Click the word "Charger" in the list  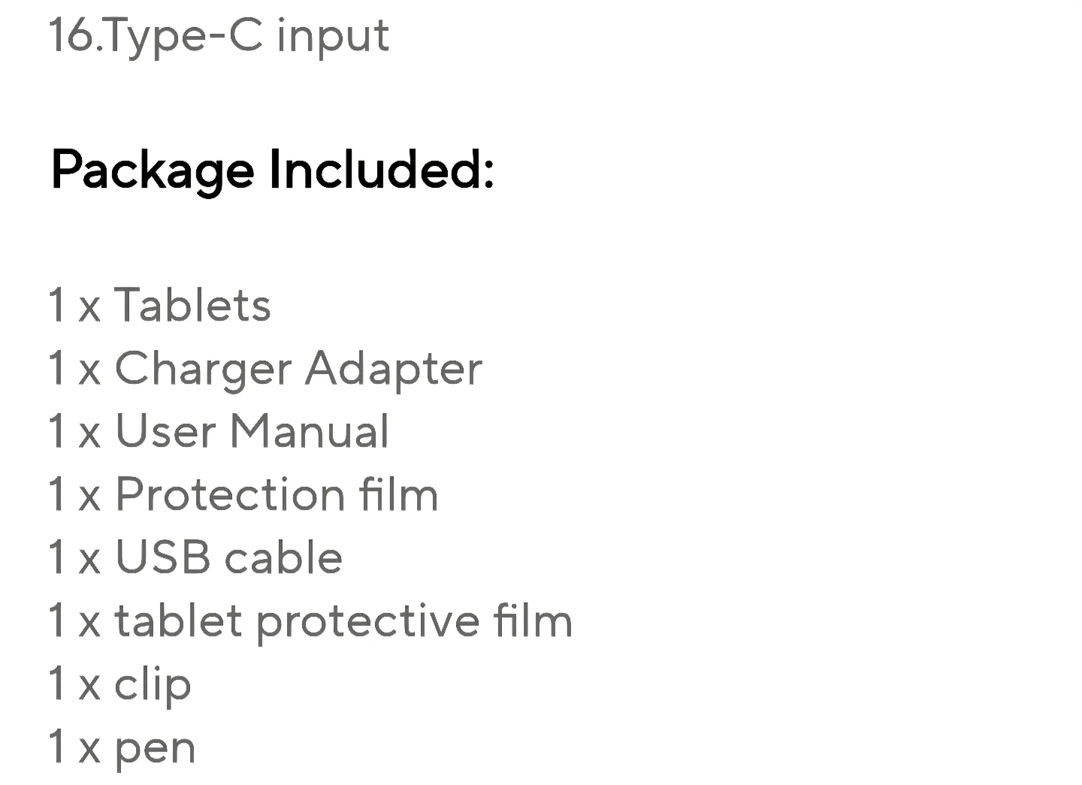click(x=203, y=370)
